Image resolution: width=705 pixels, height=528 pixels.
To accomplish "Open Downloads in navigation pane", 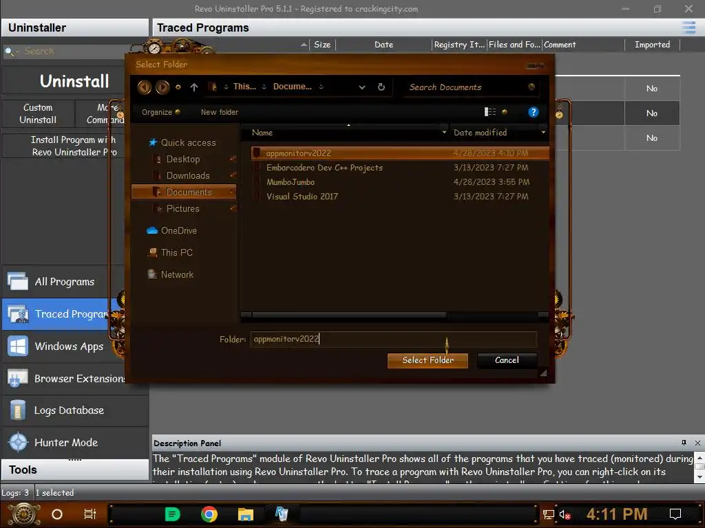I will [x=188, y=175].
